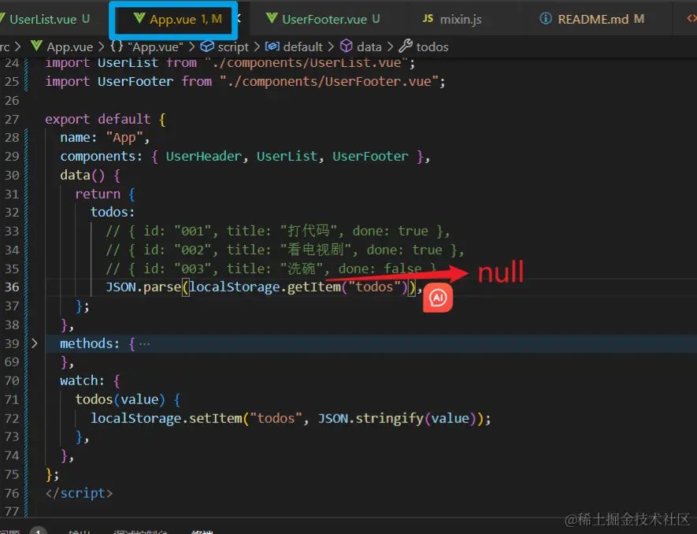Open the README.md tab
The image size is (697, 534).
591,19
